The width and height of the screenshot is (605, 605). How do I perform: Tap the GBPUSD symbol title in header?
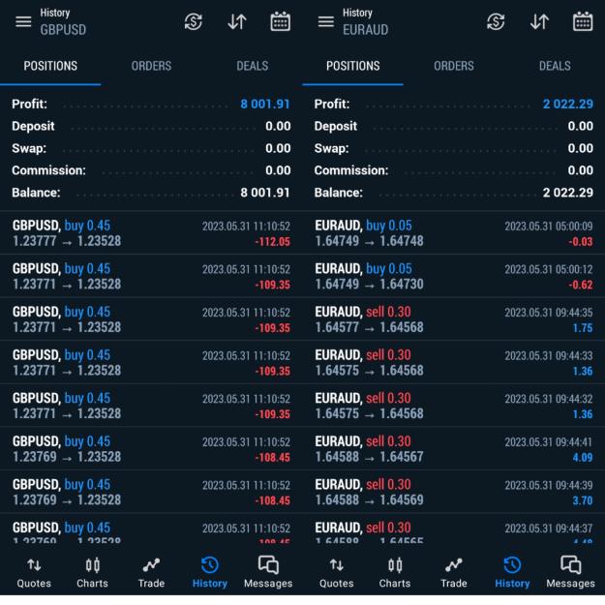pos(63,30)
